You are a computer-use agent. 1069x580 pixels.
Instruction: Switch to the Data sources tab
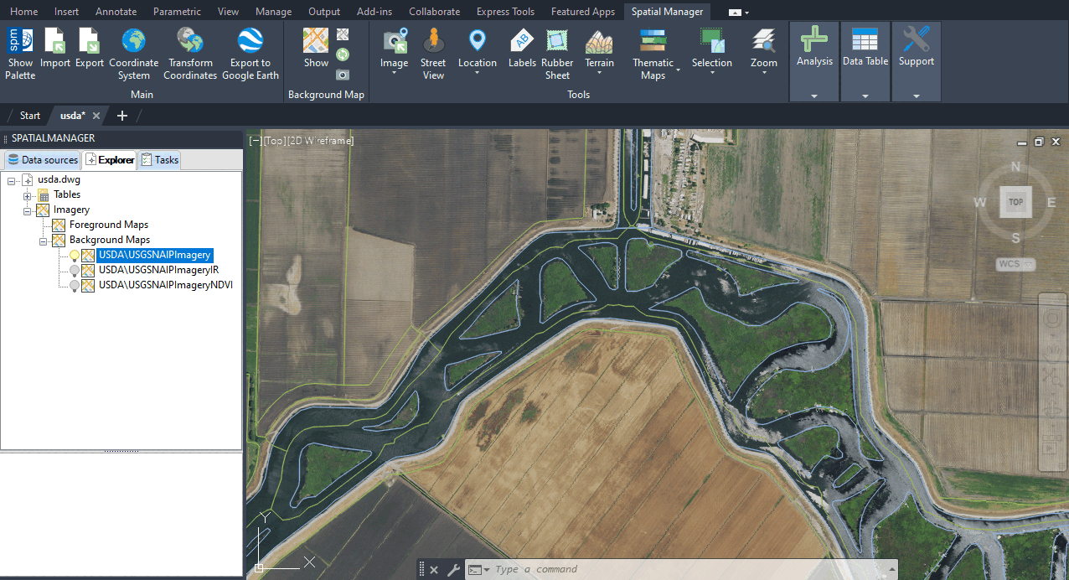click(43, 160)
